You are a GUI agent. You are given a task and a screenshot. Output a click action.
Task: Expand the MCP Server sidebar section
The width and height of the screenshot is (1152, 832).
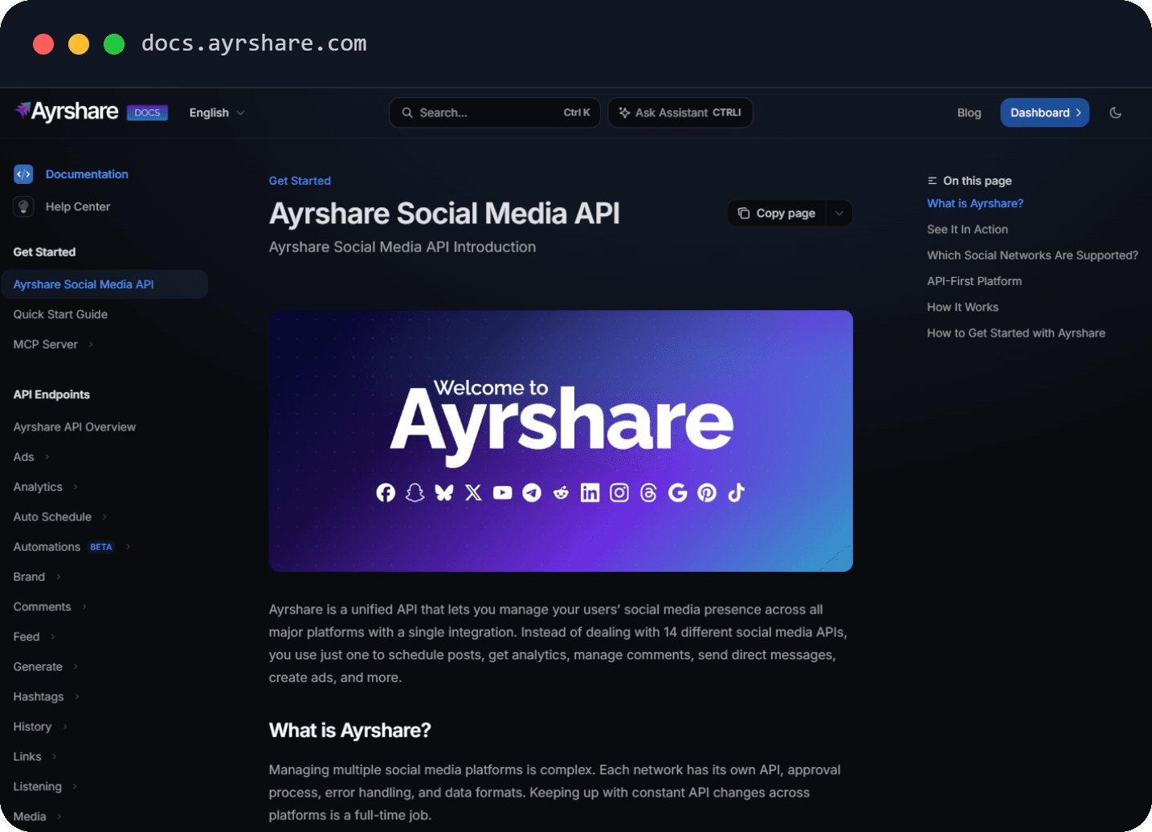click(53, 344)
